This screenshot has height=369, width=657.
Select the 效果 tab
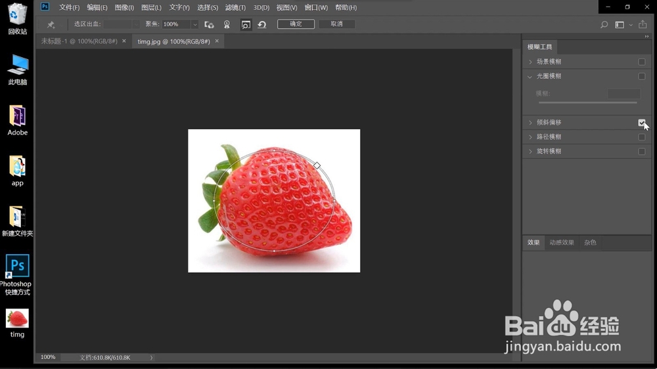pyautogui.click(x=533, y=242)
